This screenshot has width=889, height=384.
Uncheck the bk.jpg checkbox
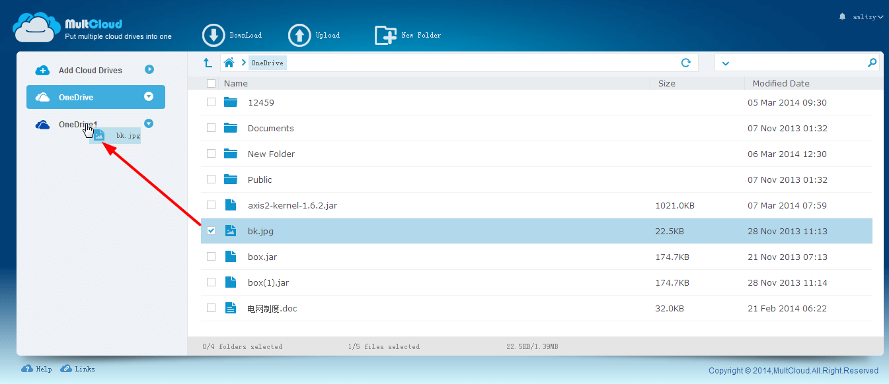211,231
